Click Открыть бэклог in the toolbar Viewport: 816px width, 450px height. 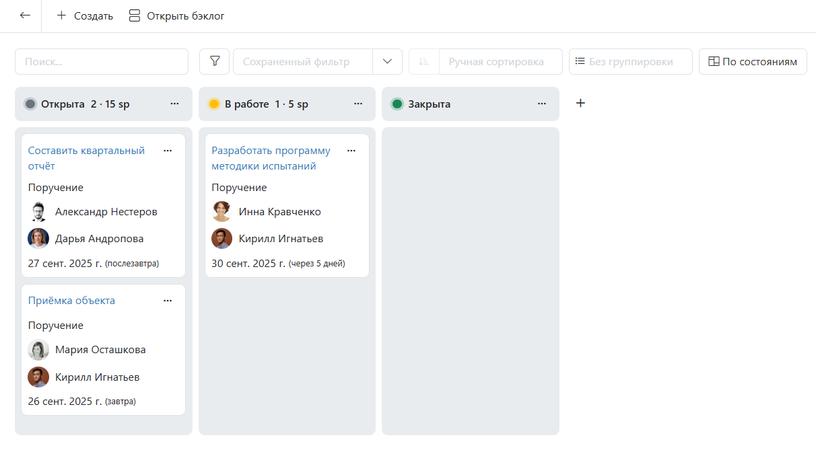(176, 15)
